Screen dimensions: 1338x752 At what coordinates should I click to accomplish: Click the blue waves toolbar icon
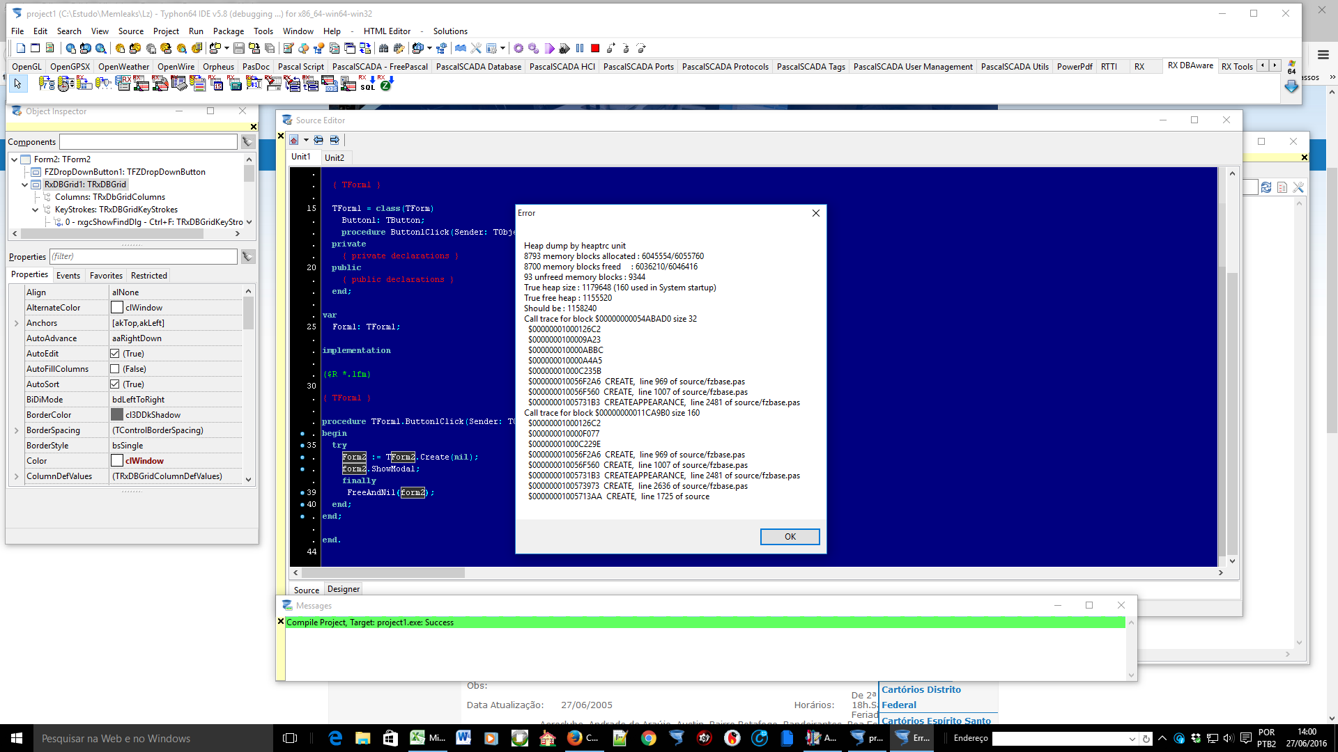point(461,48)
